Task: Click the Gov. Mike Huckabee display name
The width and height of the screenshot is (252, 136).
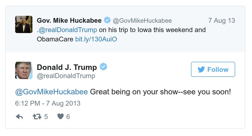Action: pyautogui.click(x=69, y=21)
